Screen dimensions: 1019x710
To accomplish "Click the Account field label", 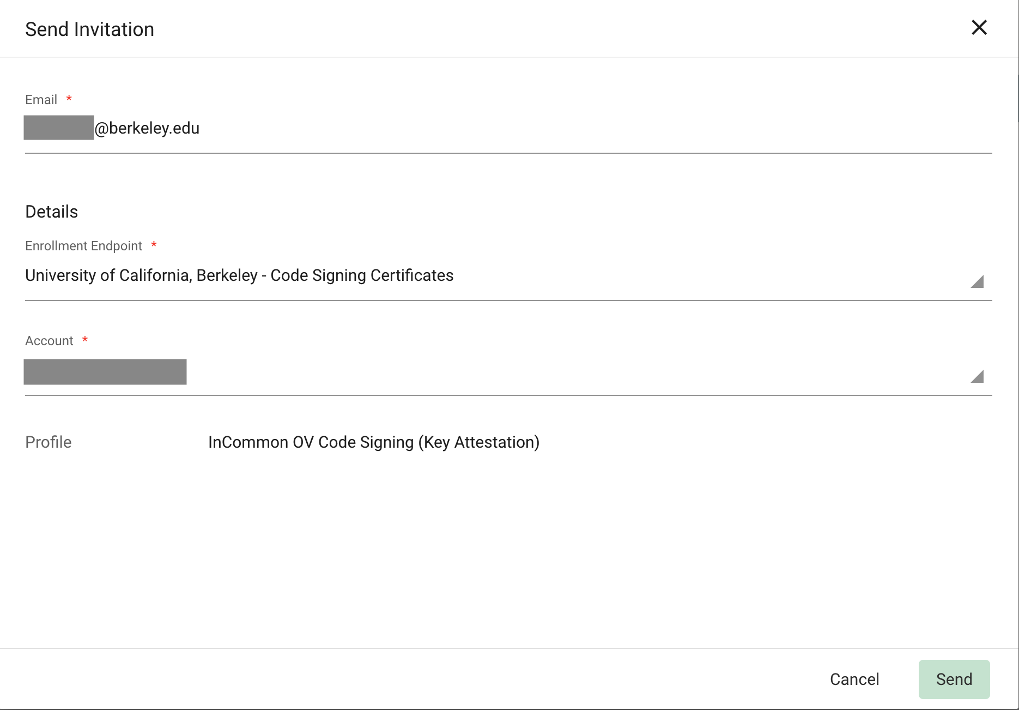I will pos(49,341).
